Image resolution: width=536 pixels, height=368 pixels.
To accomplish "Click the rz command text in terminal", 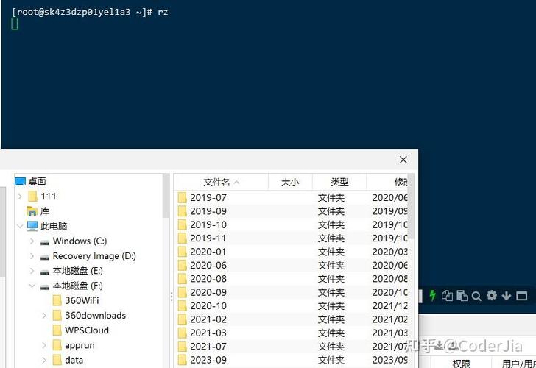I will point(163,12).
